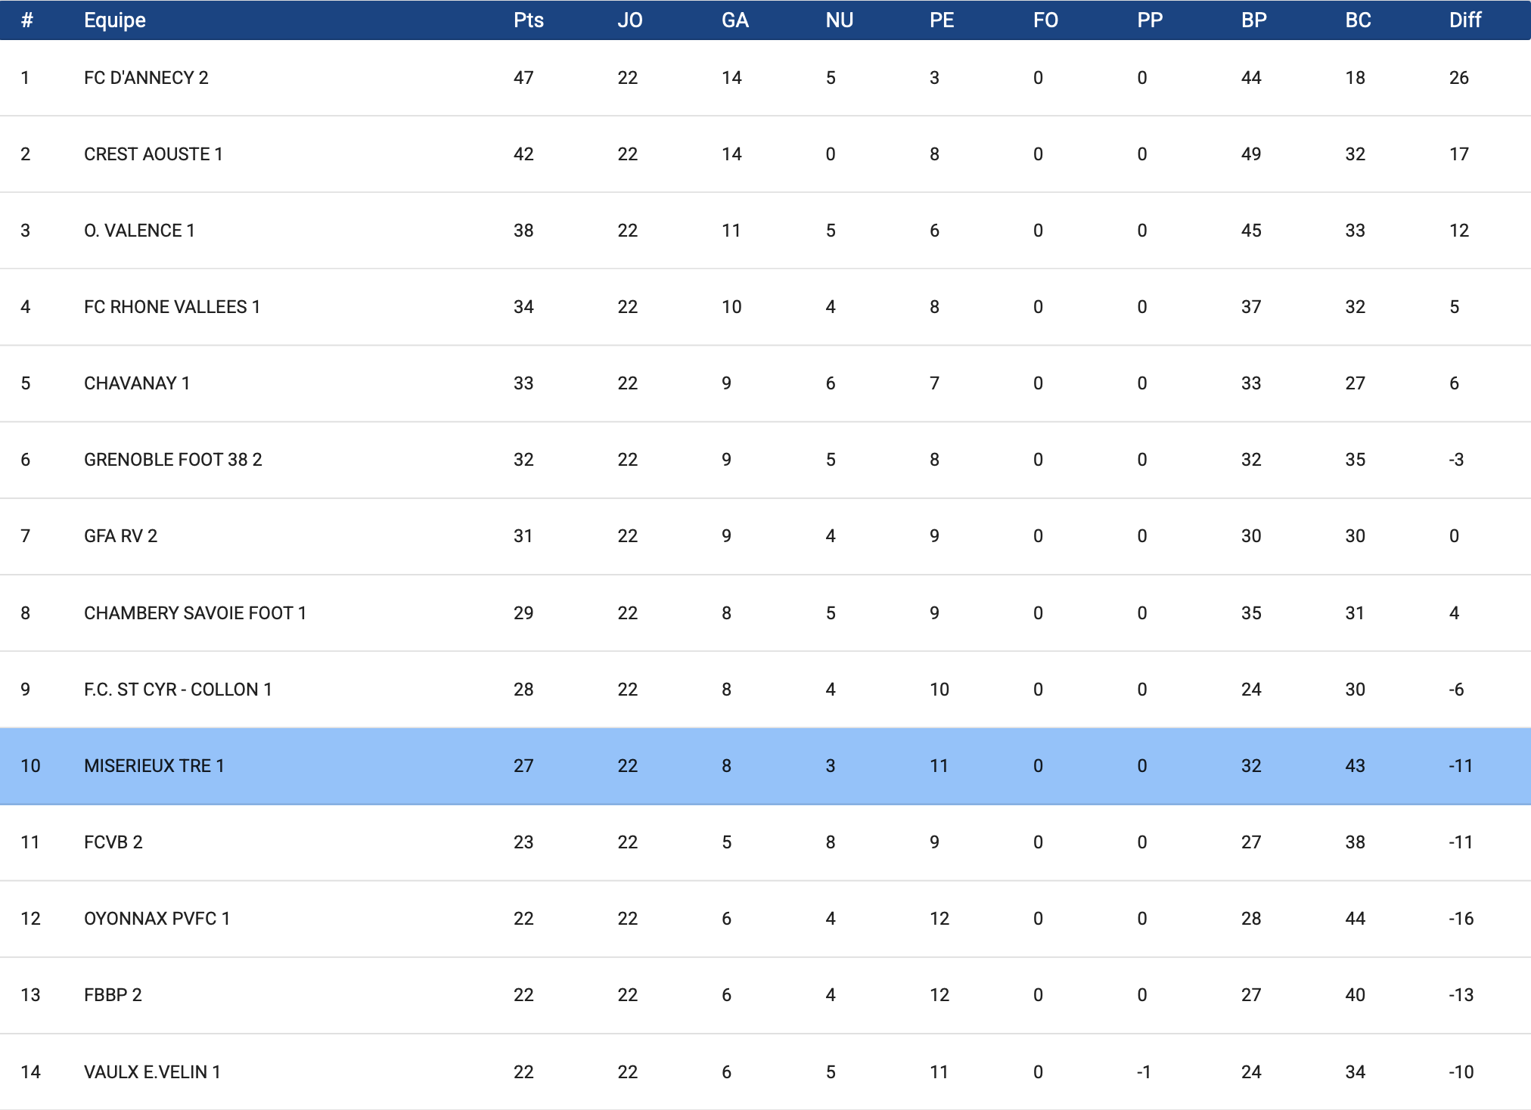Select highlighted MISERIEUX TRE 1 row
The width and height of the screenshot is (1531, 1110).
pyautogui.click(x=154, y=766)
